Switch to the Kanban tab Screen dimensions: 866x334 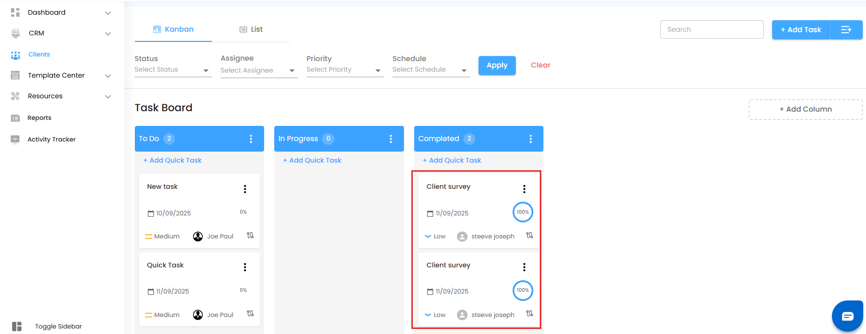pos(173,29)
